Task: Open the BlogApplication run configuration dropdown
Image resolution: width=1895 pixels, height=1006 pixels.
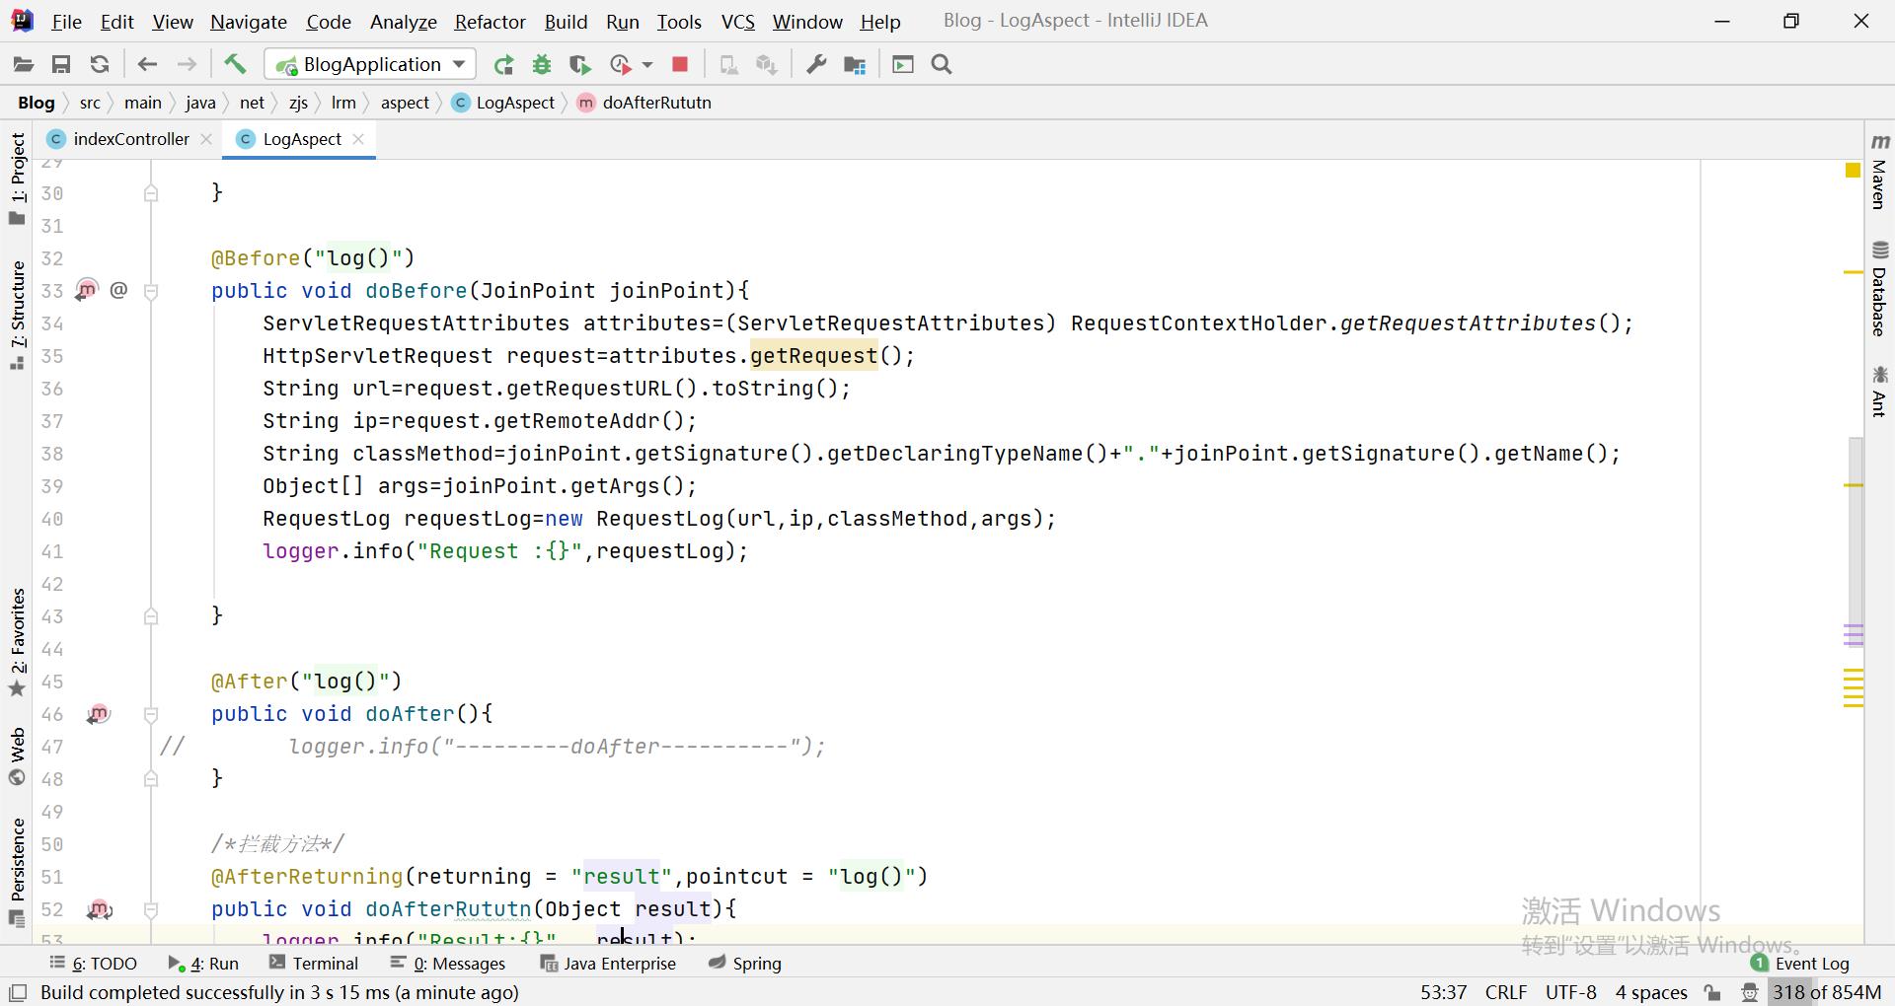Action: click(370, 65)
